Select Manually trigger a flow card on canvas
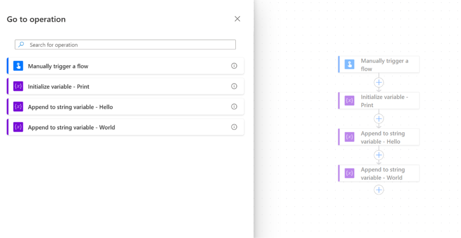 coord(379,64)
